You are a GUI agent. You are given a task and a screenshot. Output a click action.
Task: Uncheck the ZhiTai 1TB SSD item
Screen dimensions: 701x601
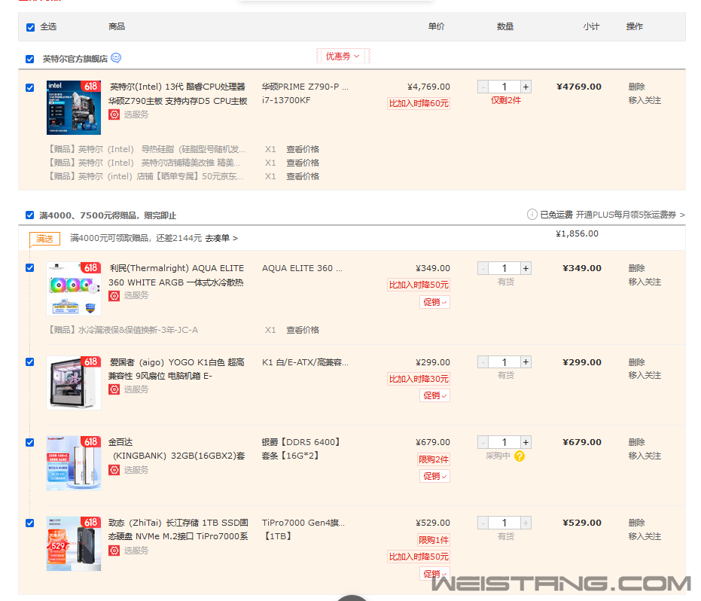point(30,523)
